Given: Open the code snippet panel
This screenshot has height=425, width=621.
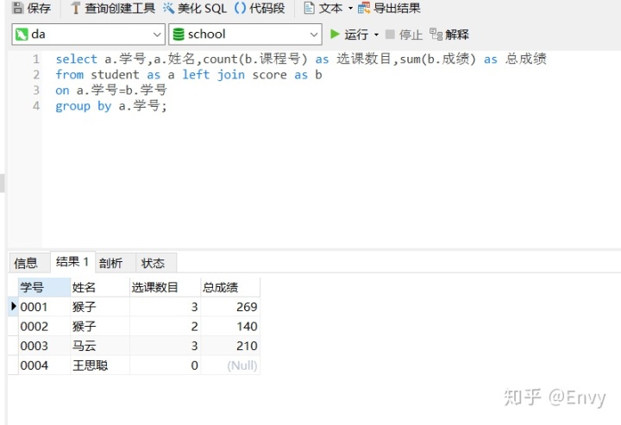Looking at the screenshot, I should [x=260, y=8].
